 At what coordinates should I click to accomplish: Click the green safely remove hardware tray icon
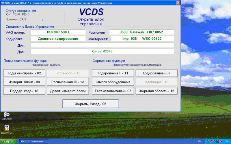coord(214,141)
